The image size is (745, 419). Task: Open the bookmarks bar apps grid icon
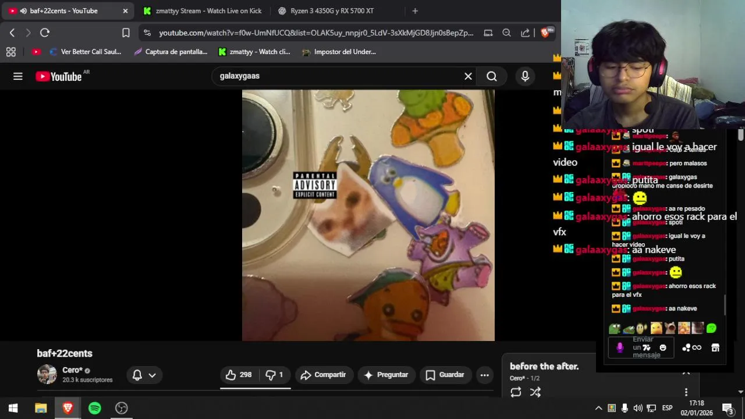(x=10, y=52)
